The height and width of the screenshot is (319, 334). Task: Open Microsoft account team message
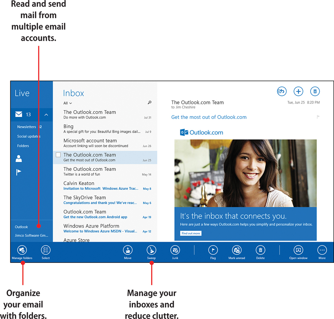pos(105,143)
